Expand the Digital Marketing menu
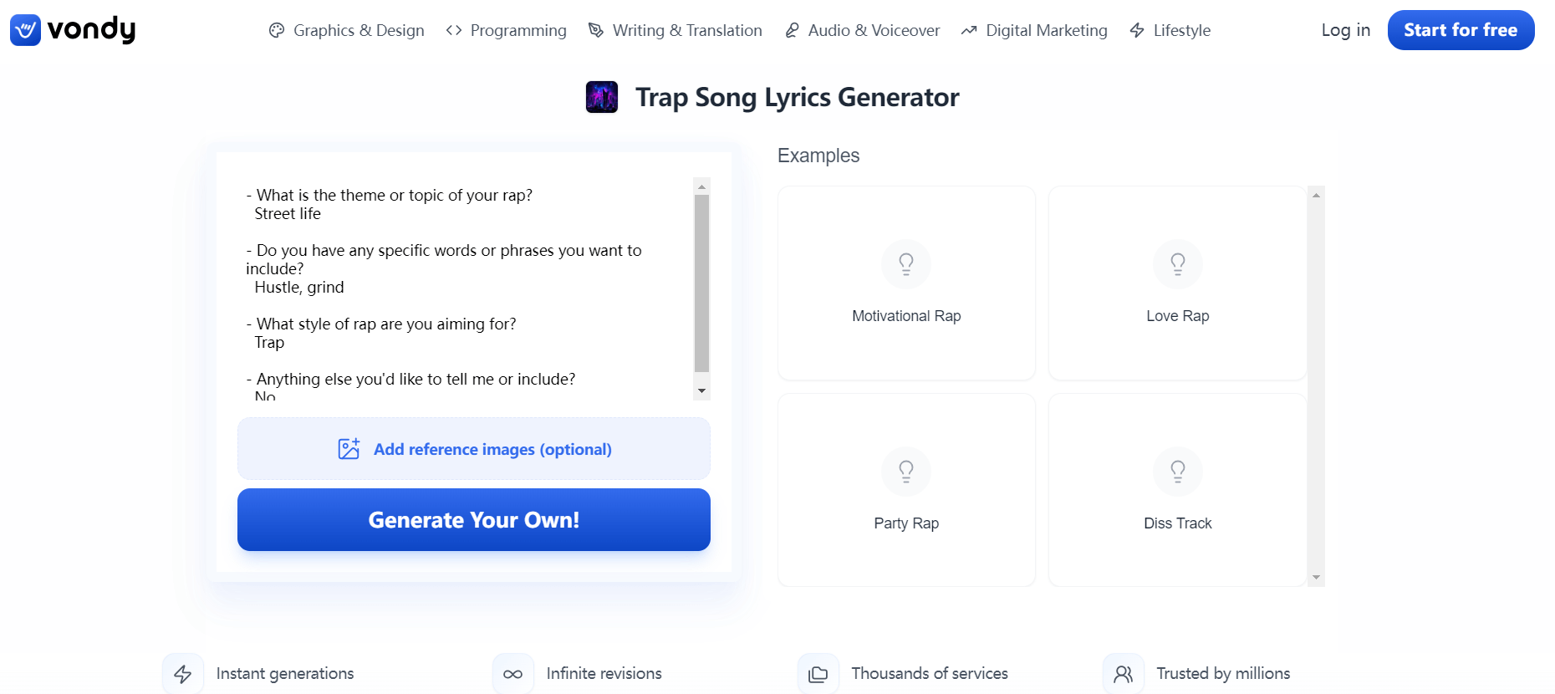 (1034, 31)
